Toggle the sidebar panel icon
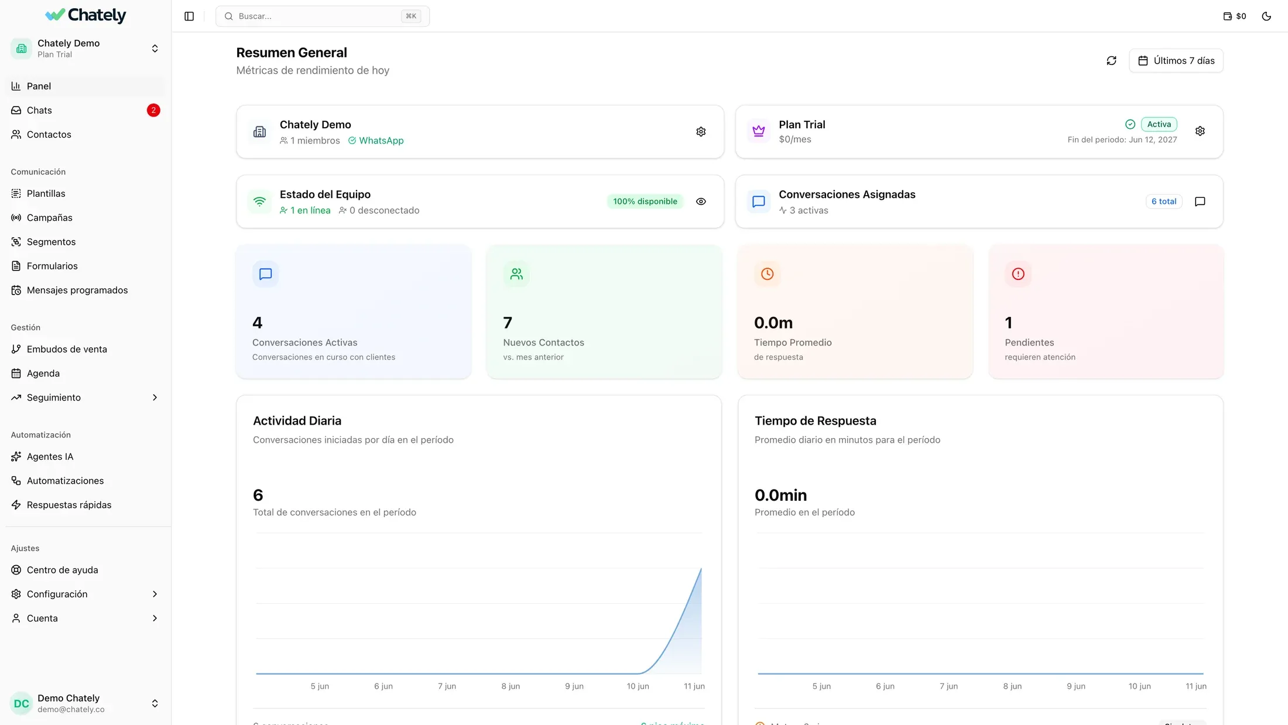Image resolution: width=1288 pixels, height=725 pixels. 189,16
